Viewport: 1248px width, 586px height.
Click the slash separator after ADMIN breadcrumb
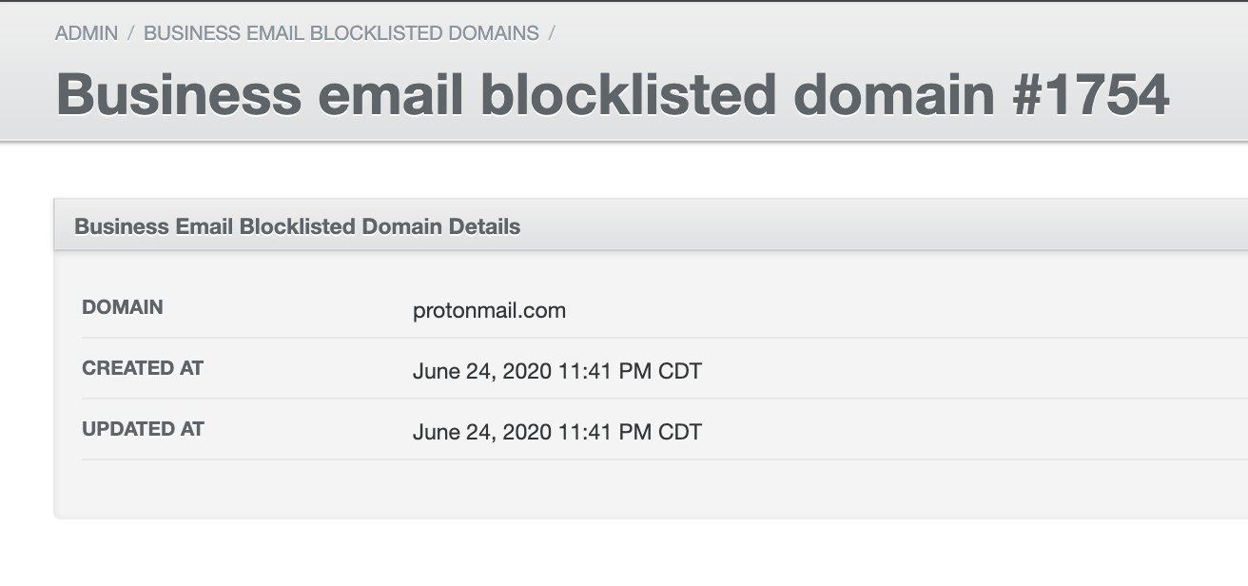[x=131, y=33]
